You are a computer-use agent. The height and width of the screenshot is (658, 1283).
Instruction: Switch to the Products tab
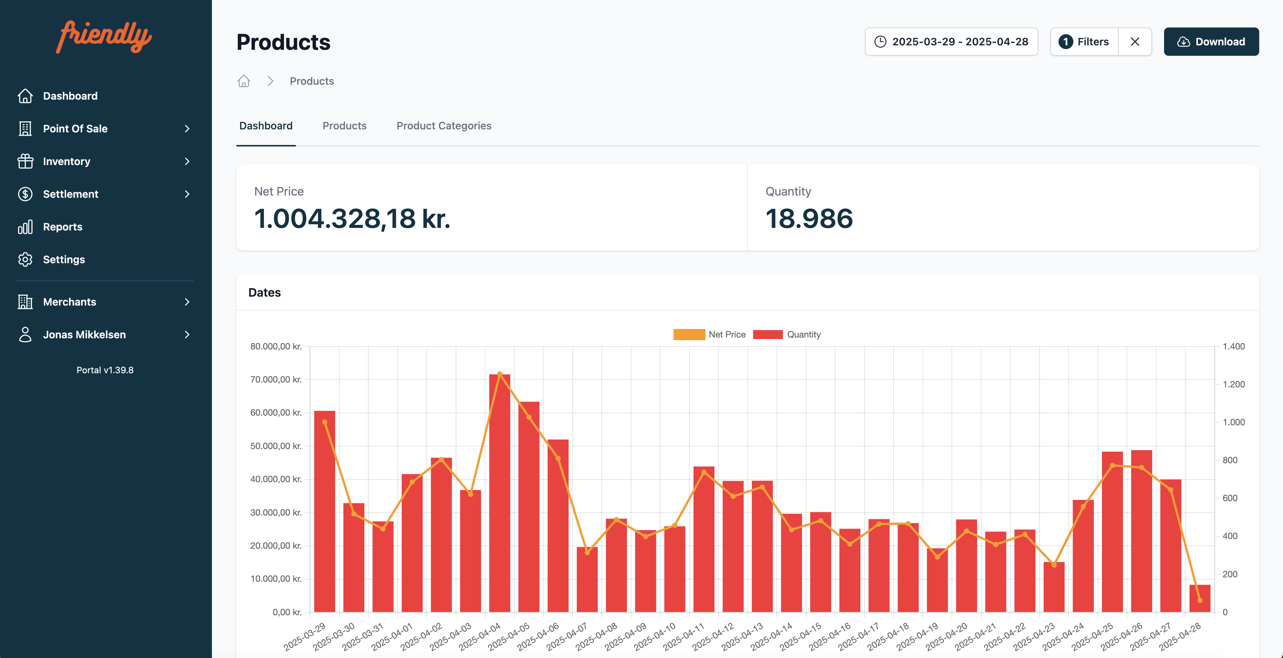(344, 126)
